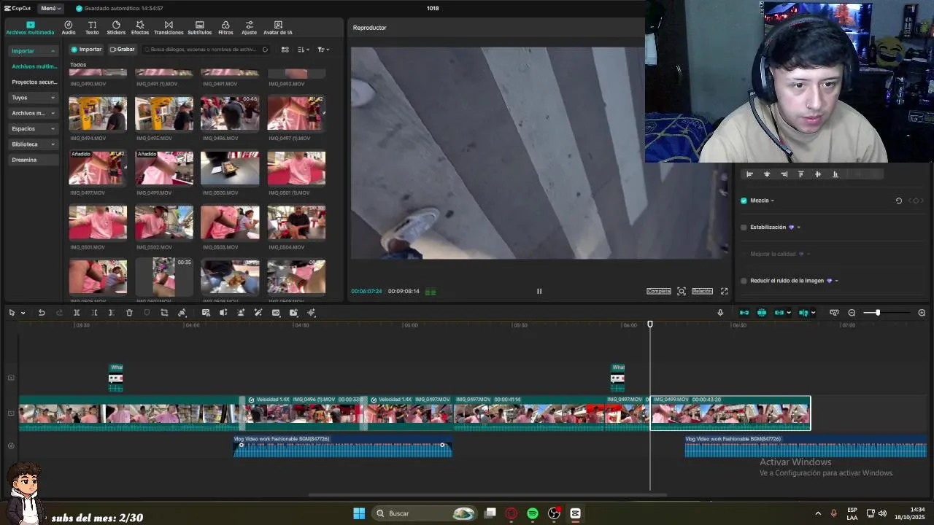Toggle the Mezcla checkbox
Screen dimensions: 934x525
coord(744,201)
